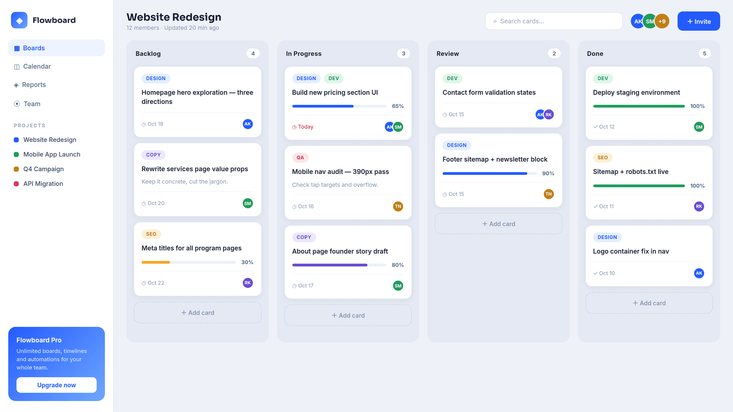The image size is (733, 412).
Task: Open the API Migration project
Action: click(x=56, y=184)
